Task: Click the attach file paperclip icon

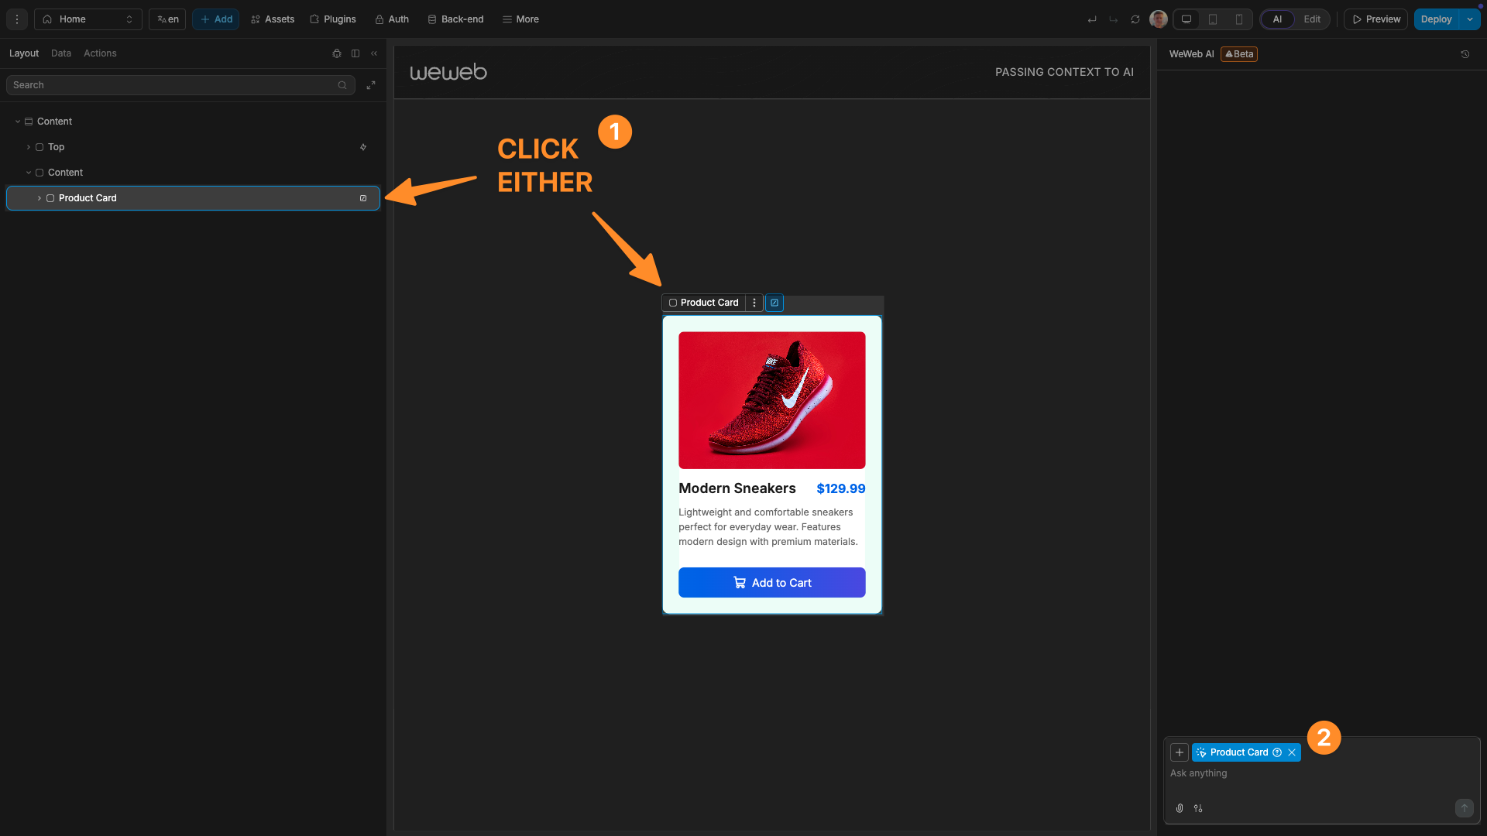Action: 1180,808
